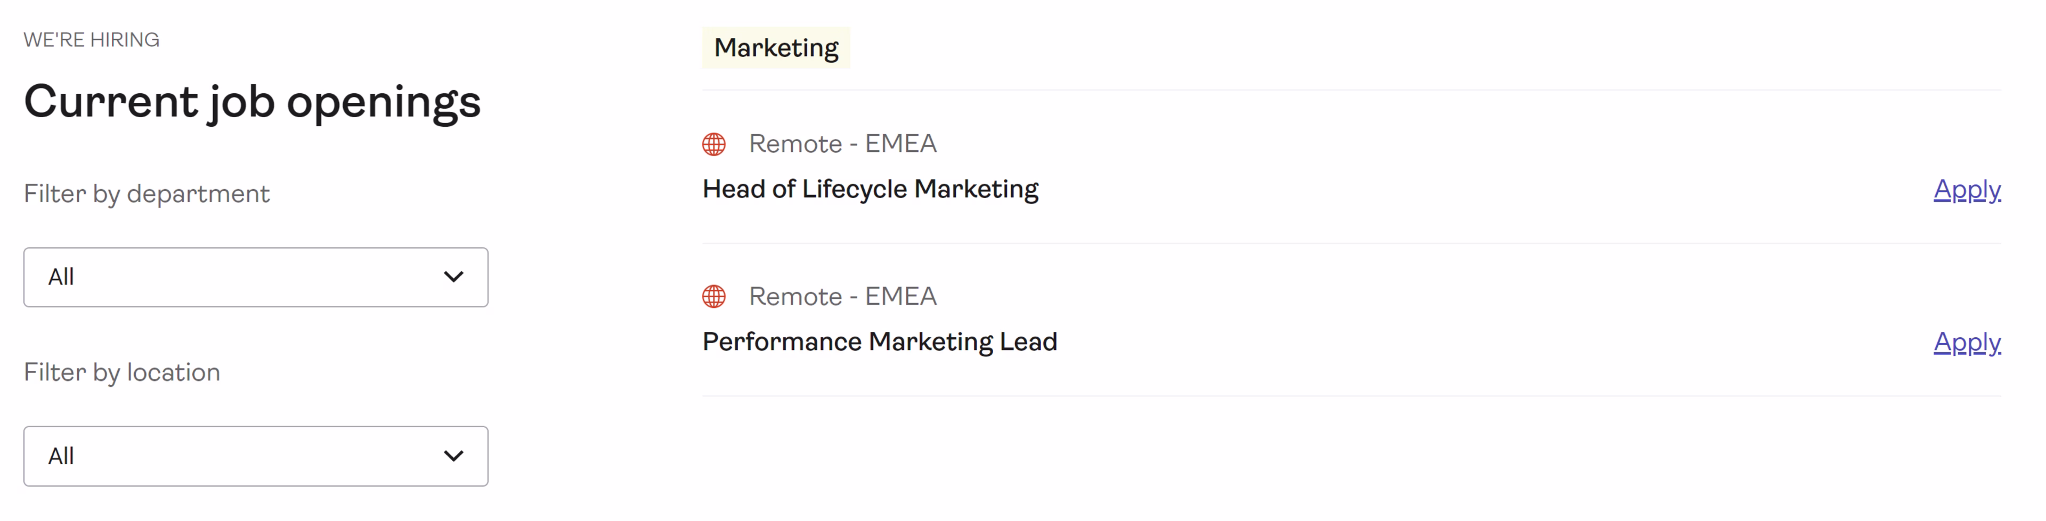Click the "Filter by department" label
The width and height of the screenshot is (2046, 521).
point(147,194)
